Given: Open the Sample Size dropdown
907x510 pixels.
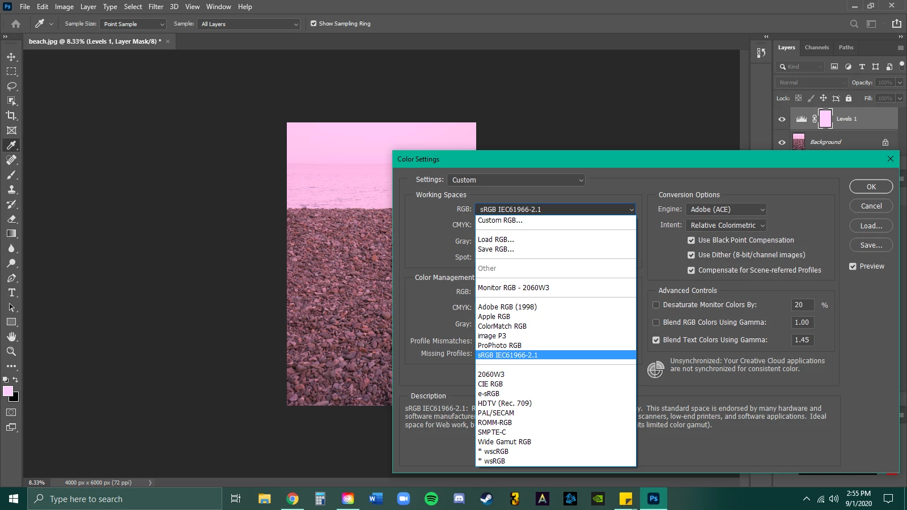Looking at the screenshot, I should click(x=133, y=24).
